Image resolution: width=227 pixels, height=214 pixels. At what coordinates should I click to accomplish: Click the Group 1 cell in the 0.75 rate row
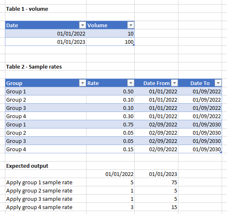point(46,125)
